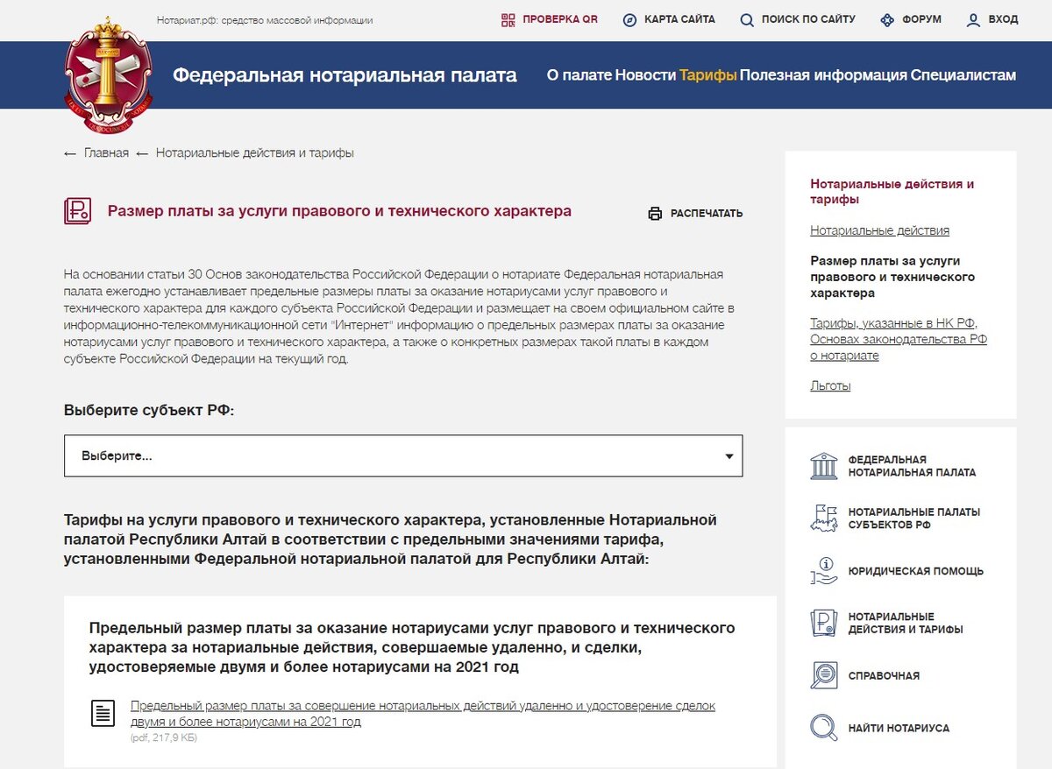Open the Льготы sidebar link
Screen dimensions: 1052x769
point(830,385)
